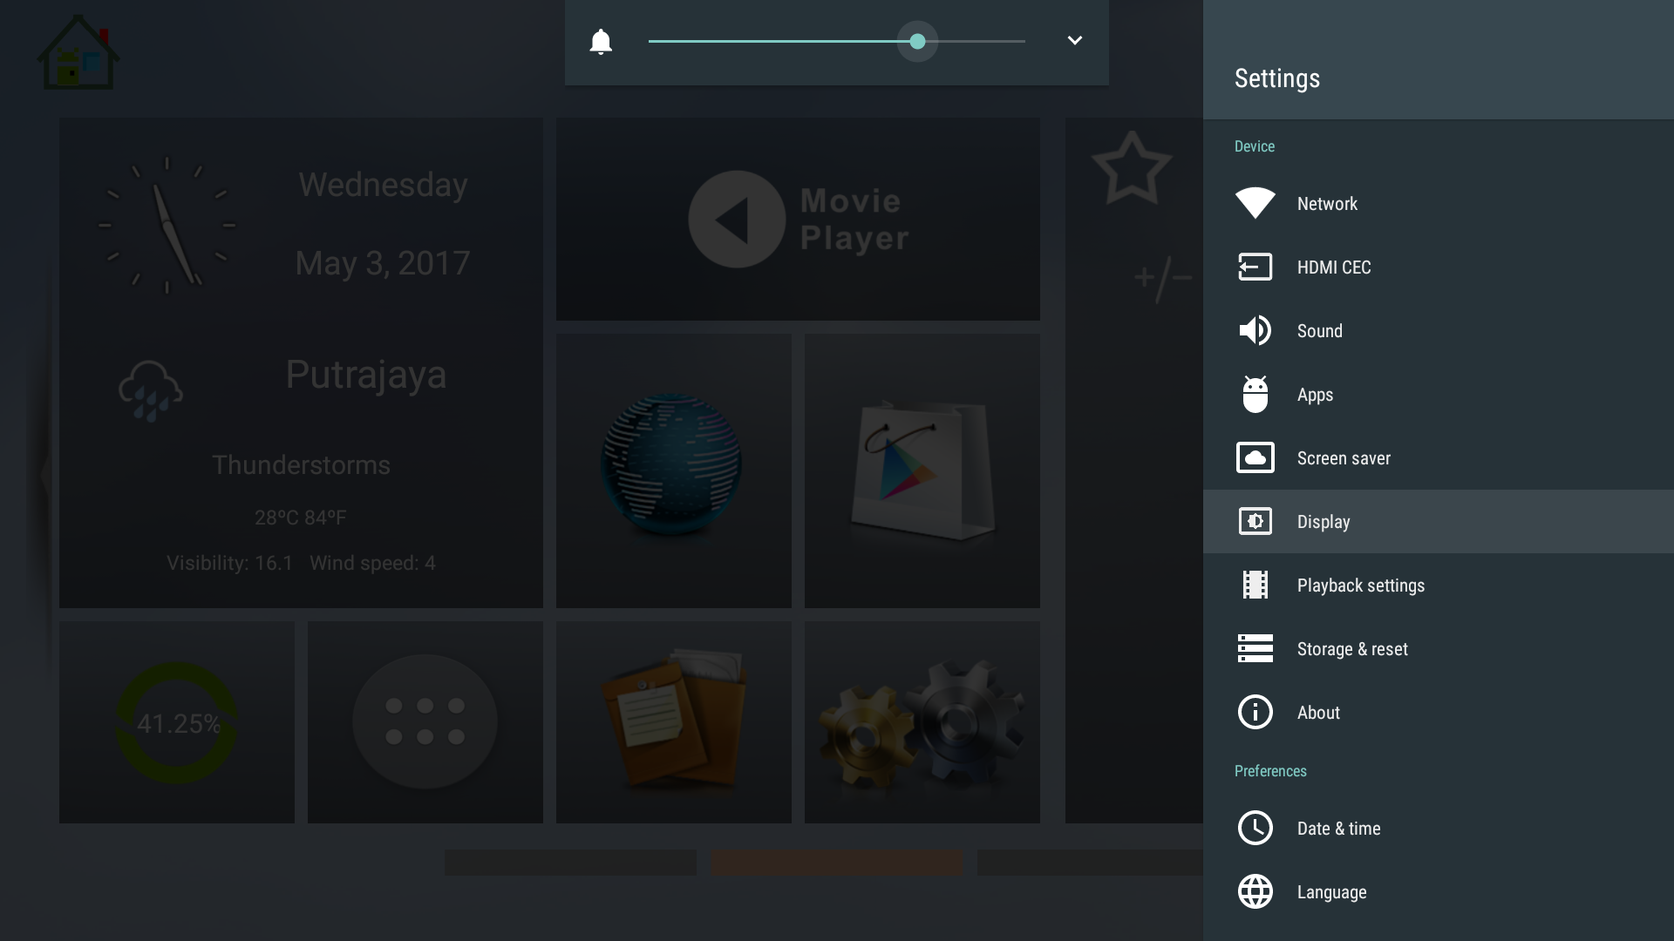Open Storage and reset settings
The width and height of the screenshot is (1674, 941).
(x=1352, y=648)
